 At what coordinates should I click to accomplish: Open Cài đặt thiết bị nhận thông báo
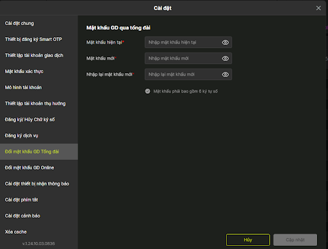(x=39, y=184)
